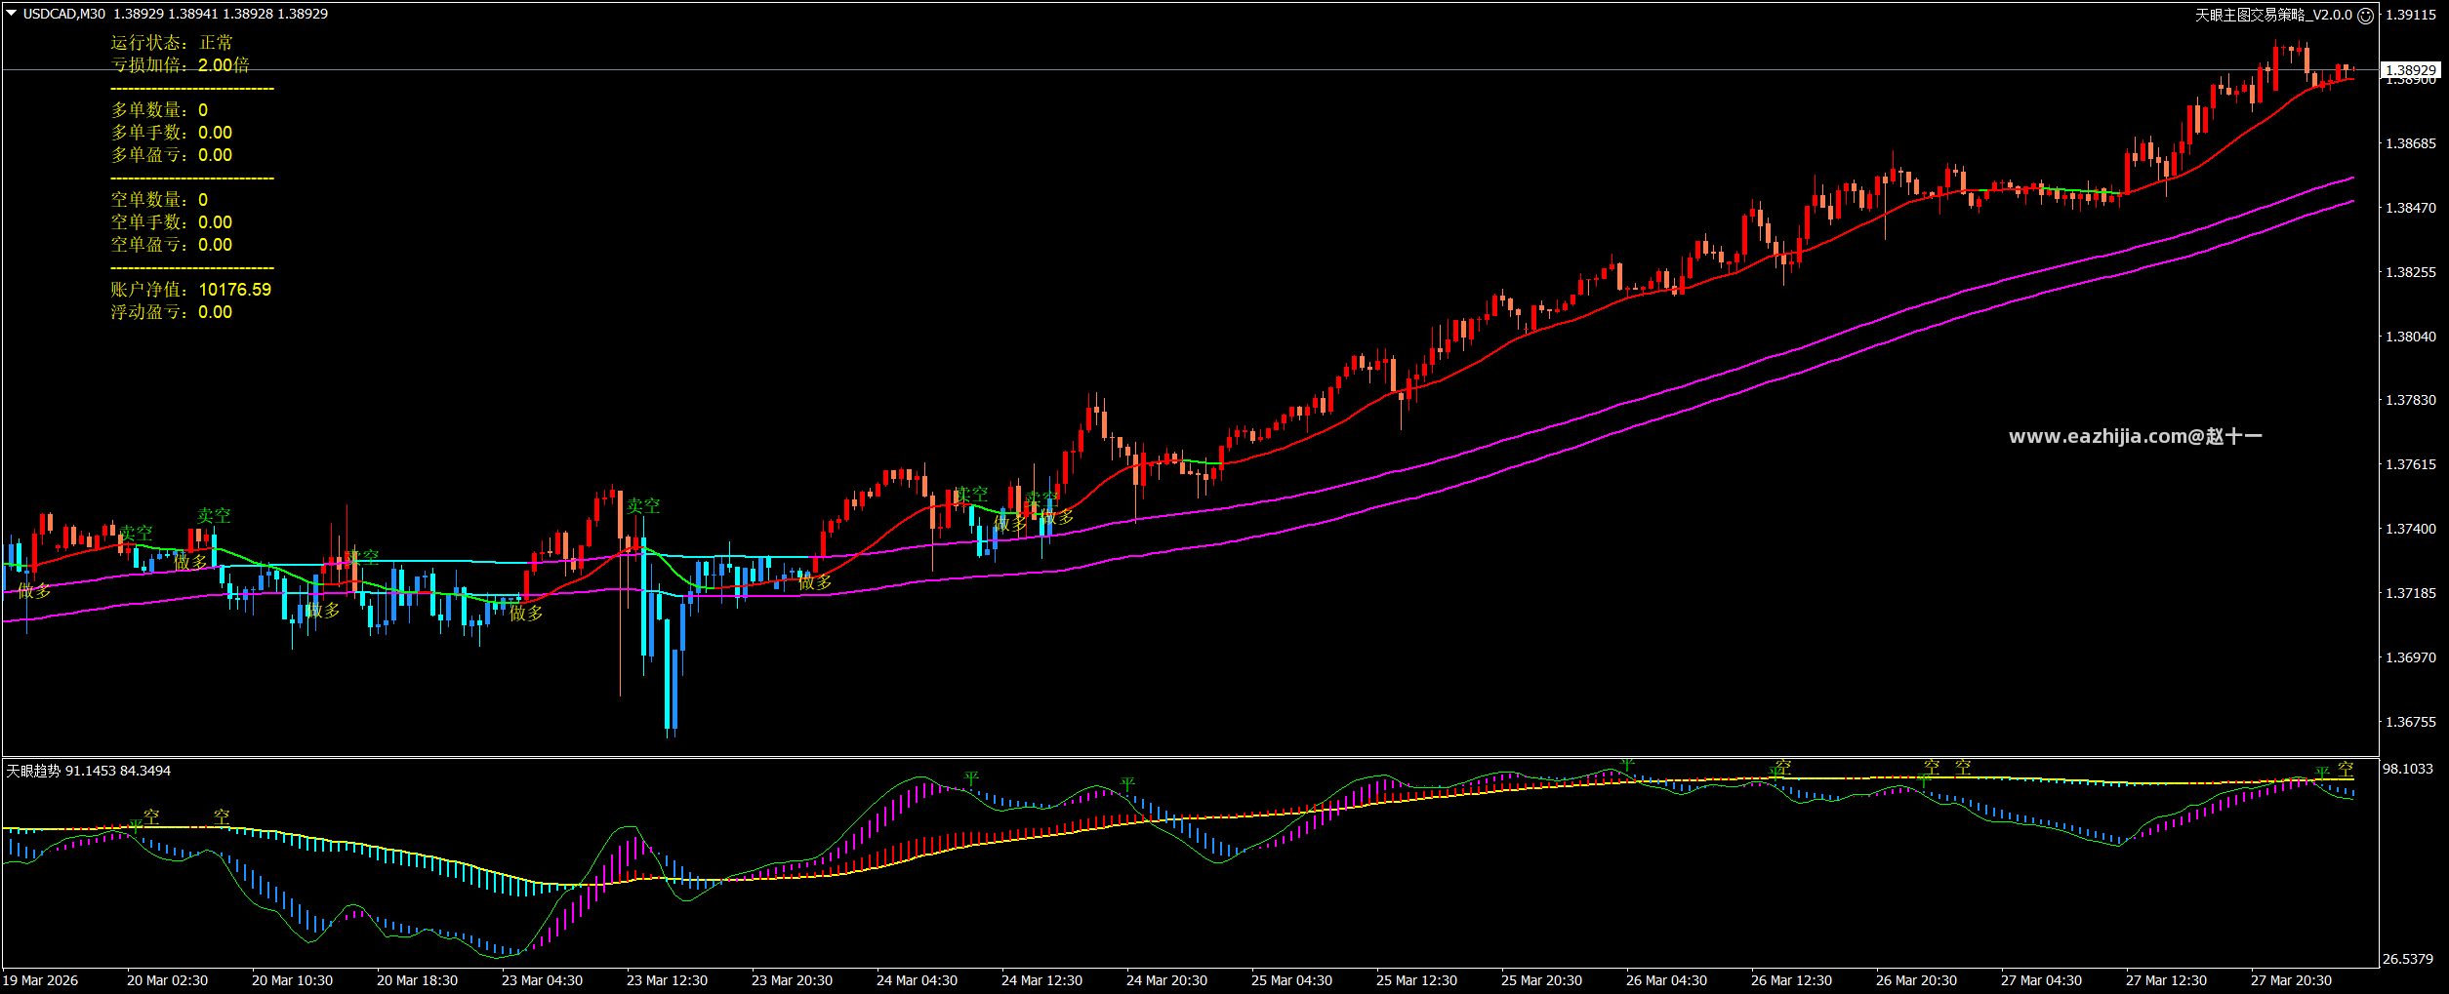Click the 浮动盈亏 0.00 line
Image resolution: width=2449 pixels, height=994 pixels.
point(172,312)
